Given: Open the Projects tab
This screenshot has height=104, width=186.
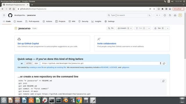Looking at the screenshot, I should (60, 21).
